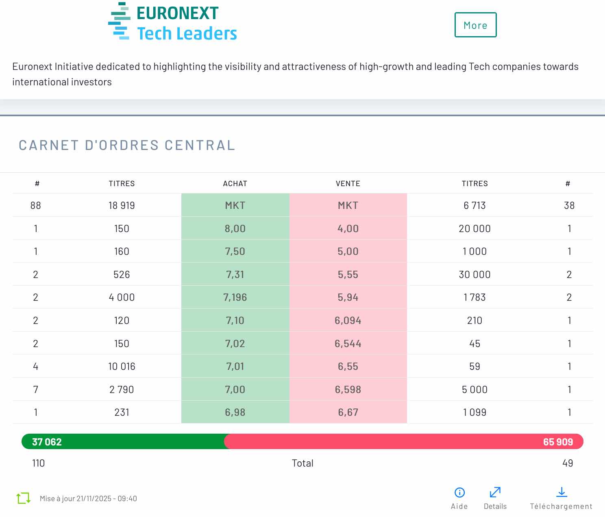Screen dimensions: 605x517
Task: Click the green refresh arrows icon
Action: 24,498
